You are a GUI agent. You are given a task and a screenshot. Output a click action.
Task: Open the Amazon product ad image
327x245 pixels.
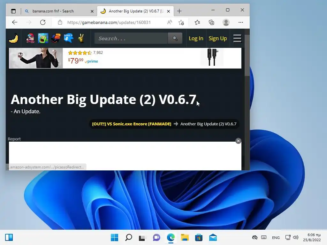pos(36,58)
